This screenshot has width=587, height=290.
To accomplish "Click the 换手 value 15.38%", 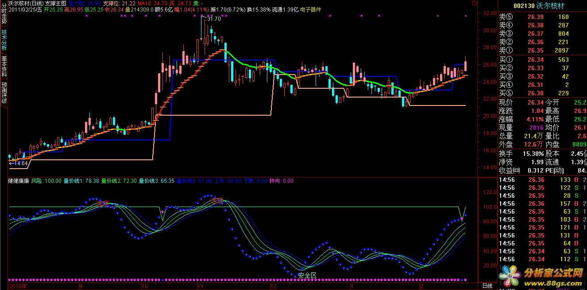I will [533, 154].
